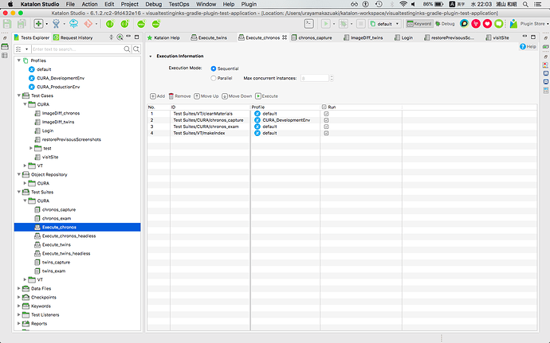550x343 pixels.
Task: Click the Git toolbar icon
Action: (88, 24)
